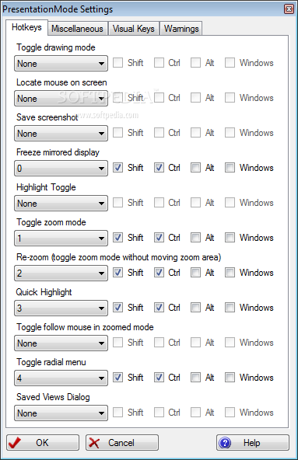
Task: Enable Windows key for Freeze mirrored display
Action: coord(230,168)
